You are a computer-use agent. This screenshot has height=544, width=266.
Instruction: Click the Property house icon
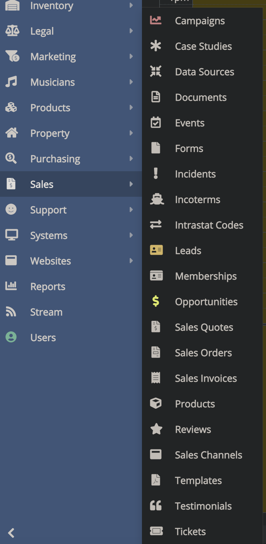[12, 133]
